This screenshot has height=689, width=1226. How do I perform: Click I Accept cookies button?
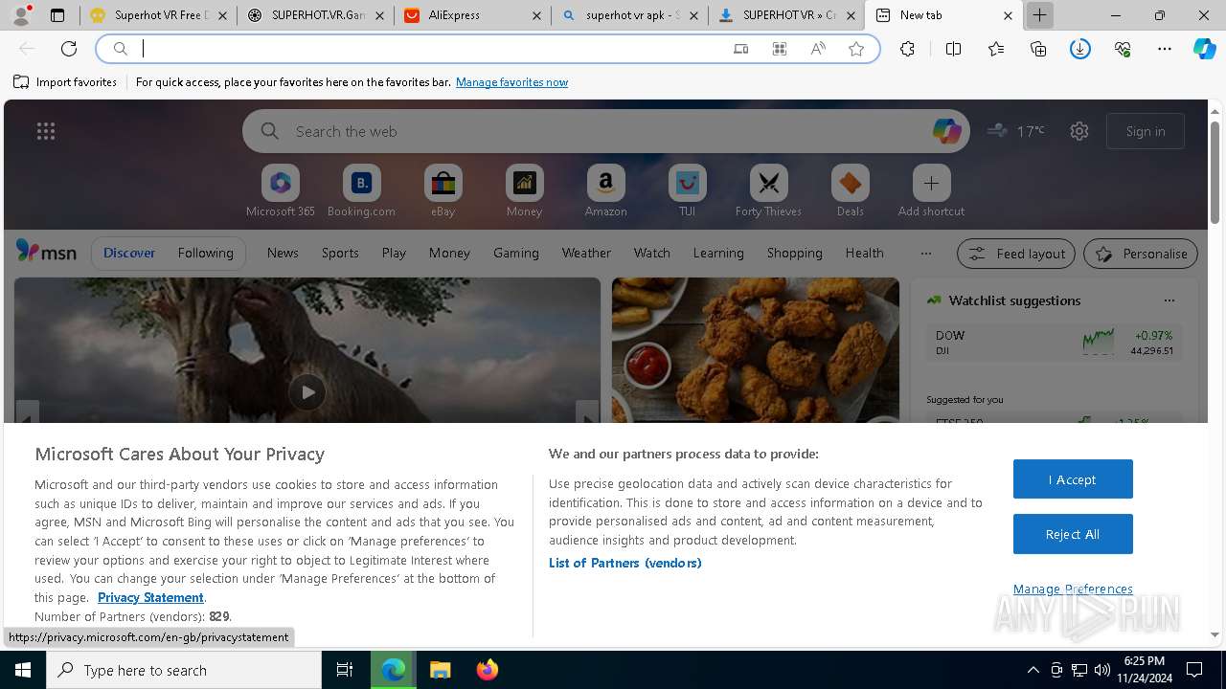click(x=1073, y=479)
